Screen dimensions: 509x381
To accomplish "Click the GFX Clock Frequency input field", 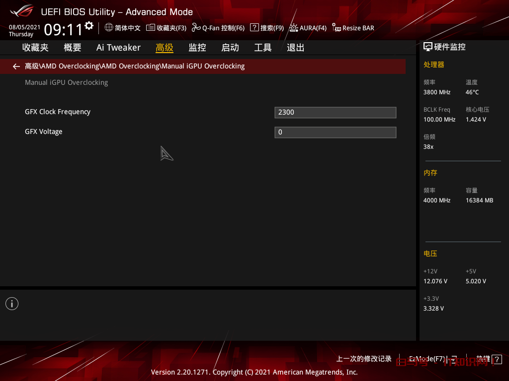I will click(335, 112).
